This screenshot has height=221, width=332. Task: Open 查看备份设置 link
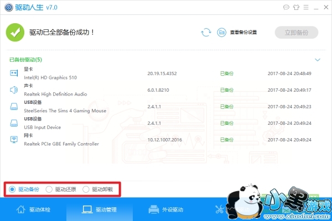243,33
